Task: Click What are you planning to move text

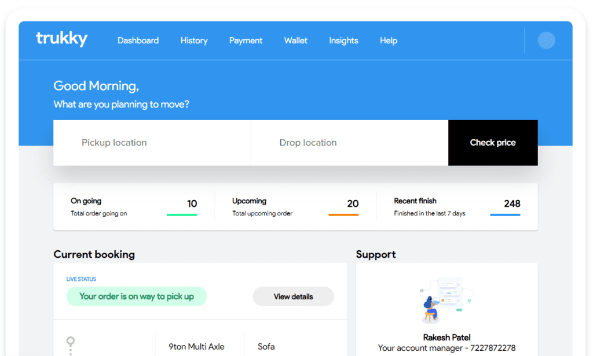Action: 121,104
